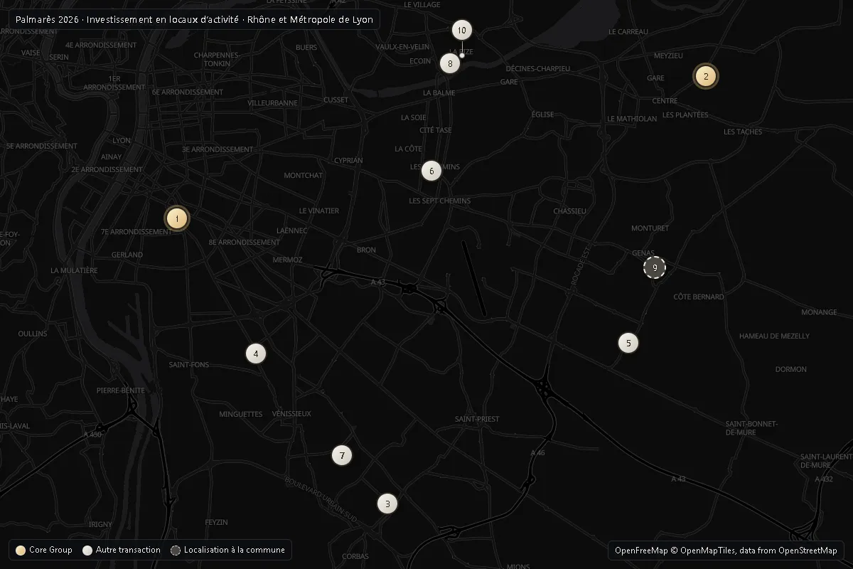
Task: Click the Localisation à la commune legend swatch
Action: (176, 550)
